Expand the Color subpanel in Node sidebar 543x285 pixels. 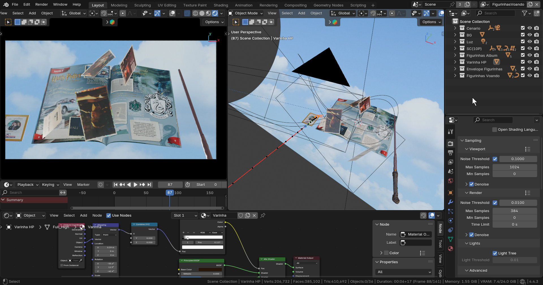pyautogui.click(x=381, y=253)
